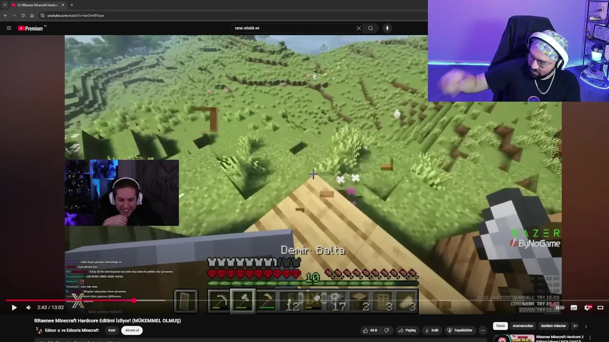
Task: Click the video title RRaenee Minecraft Hardcore Editimi
Action: pos(108,321)
